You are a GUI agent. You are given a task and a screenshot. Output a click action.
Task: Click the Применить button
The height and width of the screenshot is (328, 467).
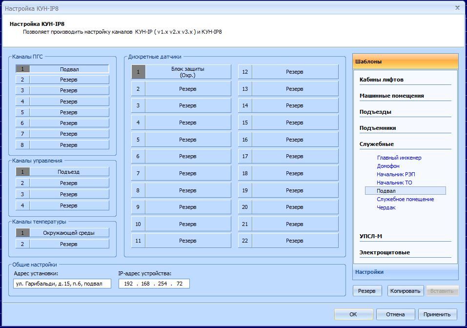click(x=440, y=314)
